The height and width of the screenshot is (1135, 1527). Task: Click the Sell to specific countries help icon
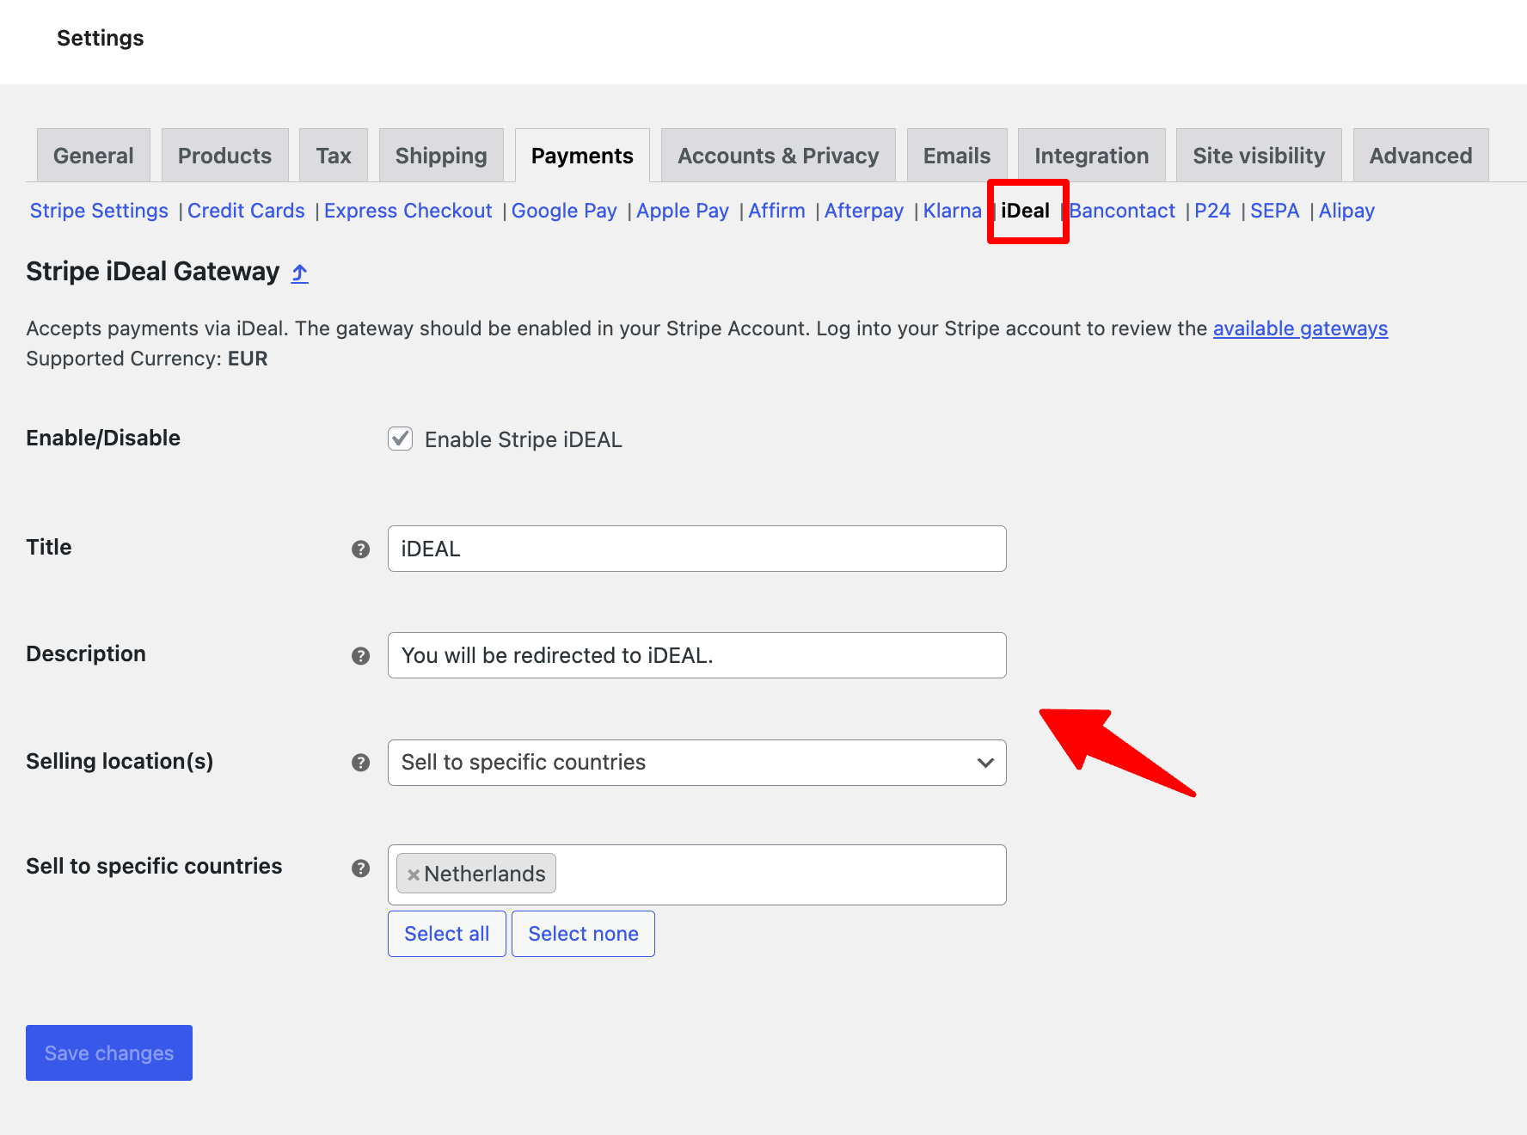(x=360, y=868)
